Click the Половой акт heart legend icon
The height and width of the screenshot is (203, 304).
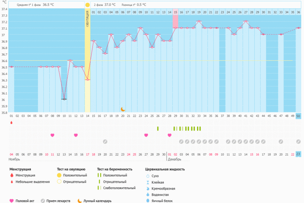coord(11,201)
